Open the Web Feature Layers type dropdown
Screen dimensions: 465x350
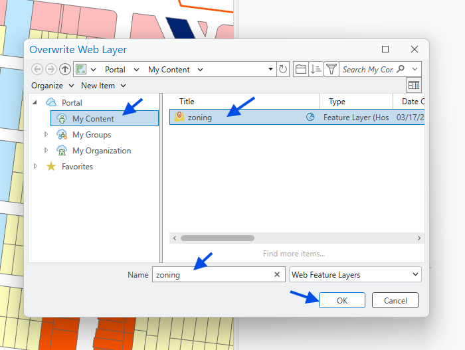click(x=355, y=275)
